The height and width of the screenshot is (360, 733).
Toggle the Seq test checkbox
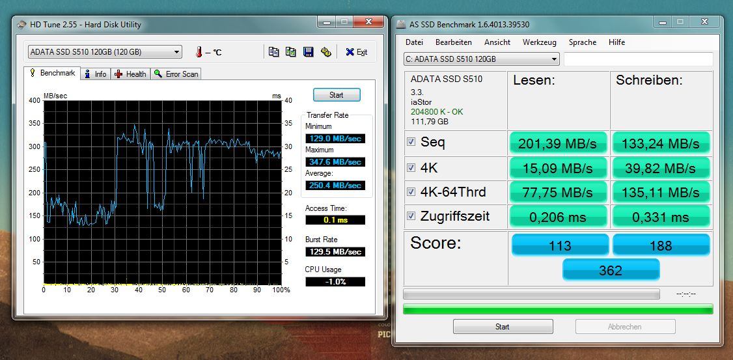(x=411, y=142)
